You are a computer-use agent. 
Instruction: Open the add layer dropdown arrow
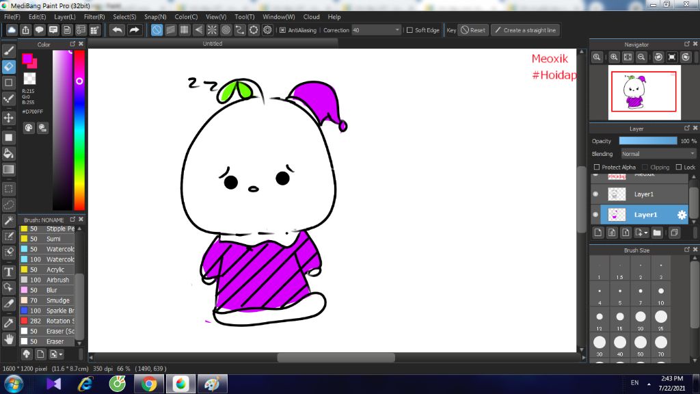click(645, 233)
